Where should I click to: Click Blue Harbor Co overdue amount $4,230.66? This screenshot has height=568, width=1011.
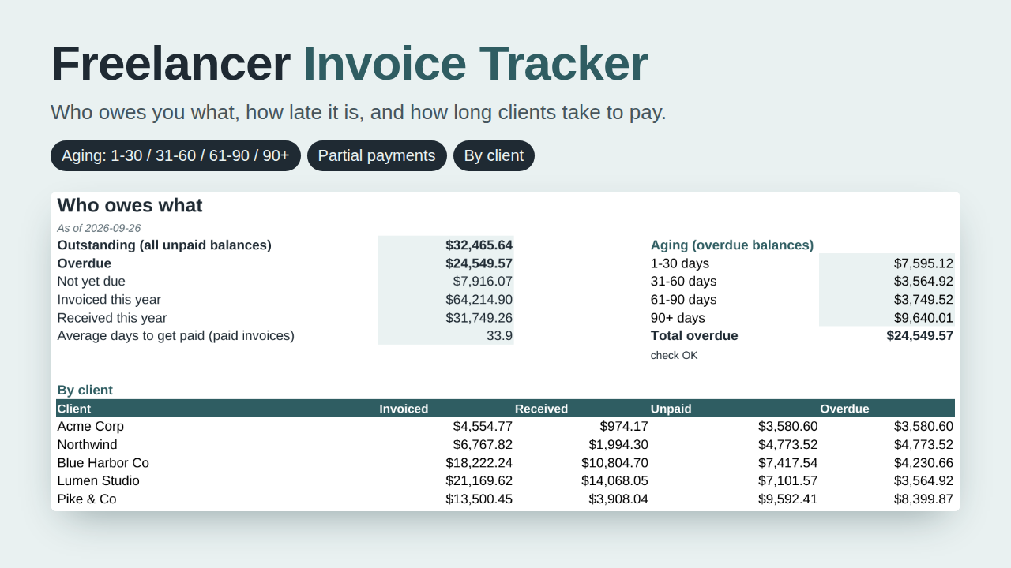tap(923, 463)
